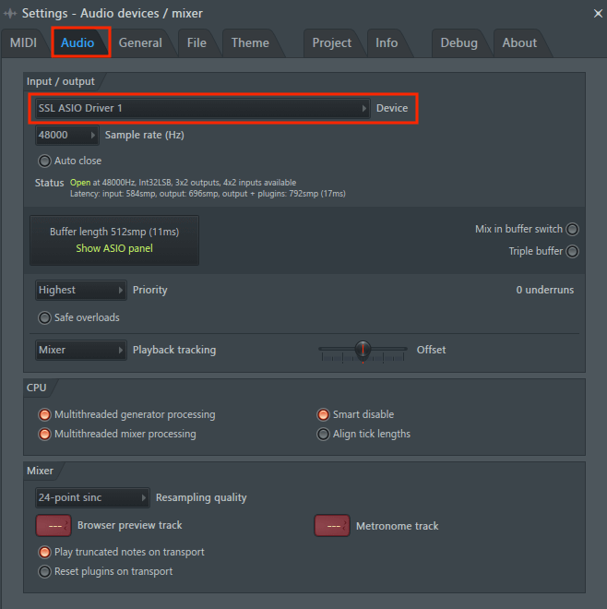Open the 24-point sinc resampling quality dropdown
The width and height of the screenshot is (607, 609).
click(91, 497)
